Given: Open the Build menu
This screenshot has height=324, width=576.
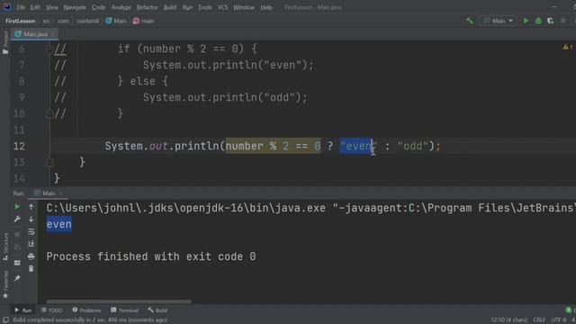Looking at the screenshot, I should [170, 7].
